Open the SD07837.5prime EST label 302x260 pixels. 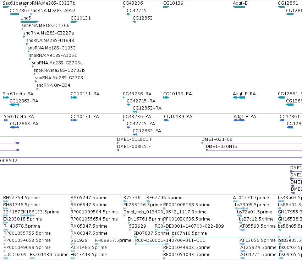click(152, 233)
